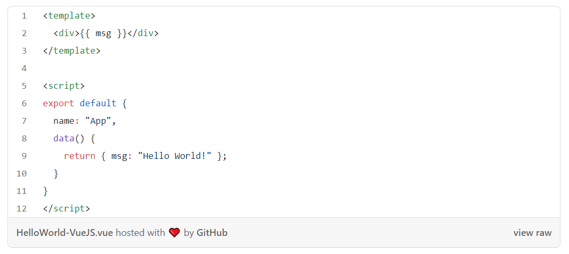This screenshot has height=254, width=569.
Task: Select line number 7
Action: tap(24, 121)
